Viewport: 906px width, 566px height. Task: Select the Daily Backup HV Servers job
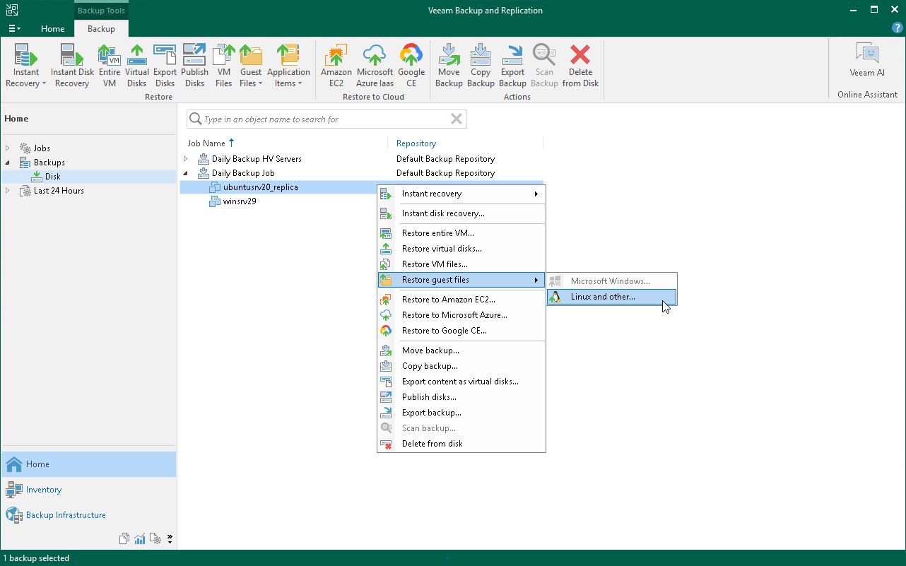(257, 159)
